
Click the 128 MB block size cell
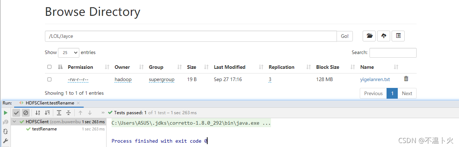324,79
